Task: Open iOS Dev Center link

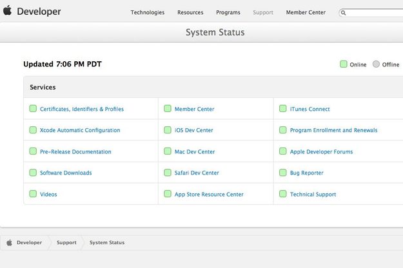Action: click(x=194, y=130)
